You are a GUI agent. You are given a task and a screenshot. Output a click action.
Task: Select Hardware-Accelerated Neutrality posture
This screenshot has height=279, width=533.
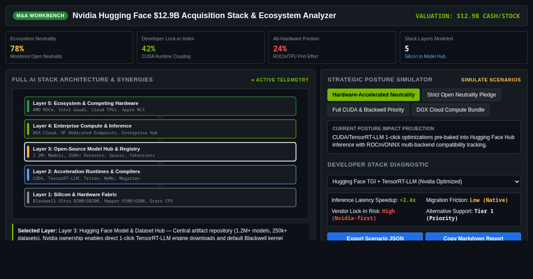[374, 95]
